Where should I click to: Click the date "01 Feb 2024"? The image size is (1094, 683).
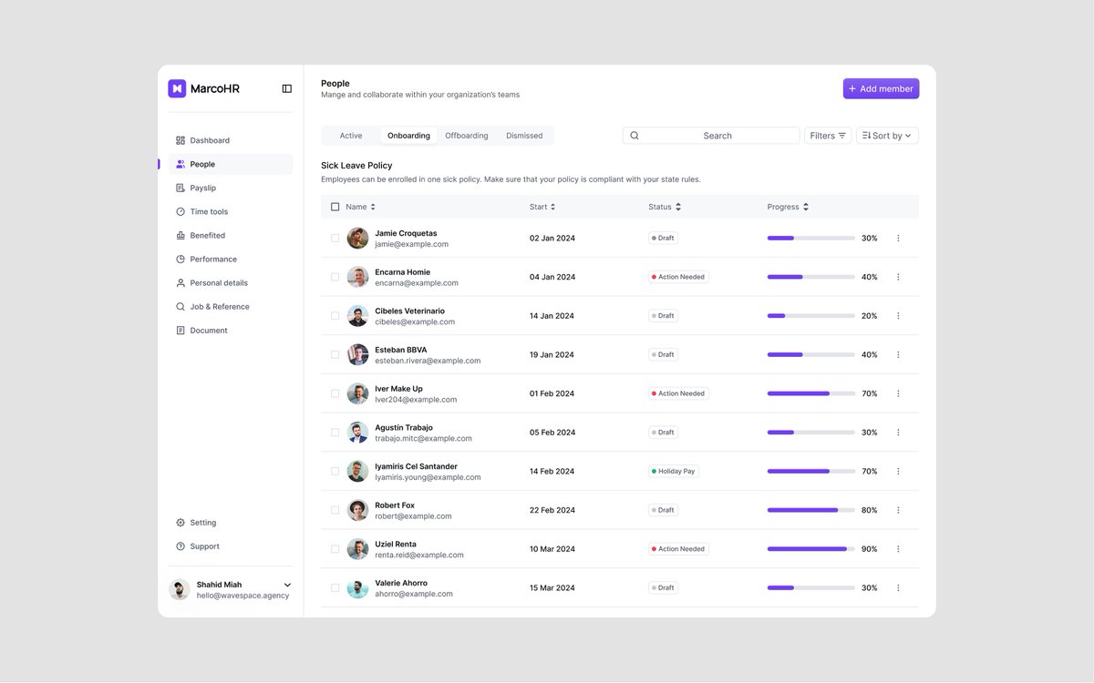click(x=552, y=393)
